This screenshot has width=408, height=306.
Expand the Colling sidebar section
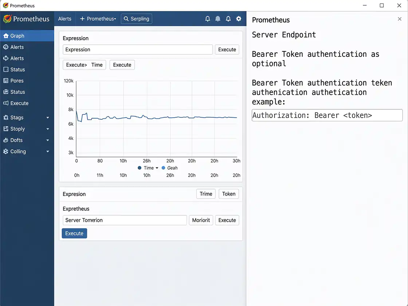coord(48,152)
